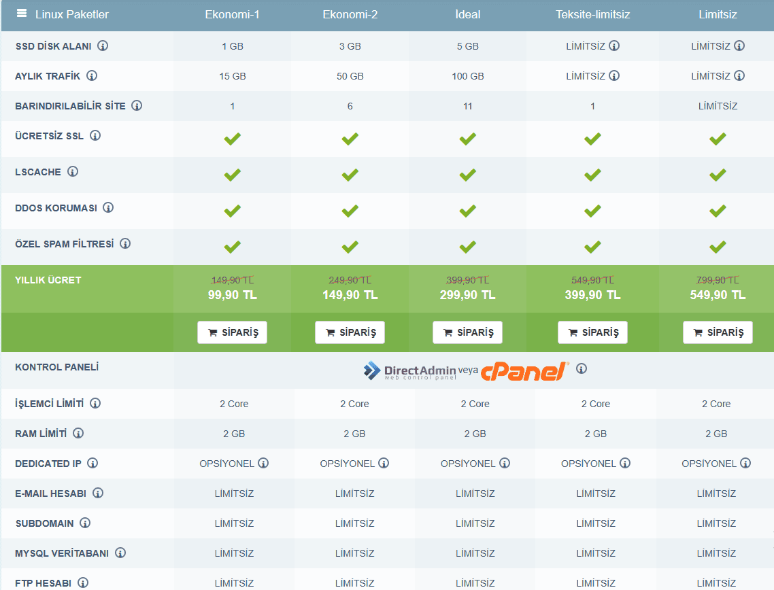
Task: Click info icon next to MYSQL VERİTABANI
Action: [x=120, y=553]
